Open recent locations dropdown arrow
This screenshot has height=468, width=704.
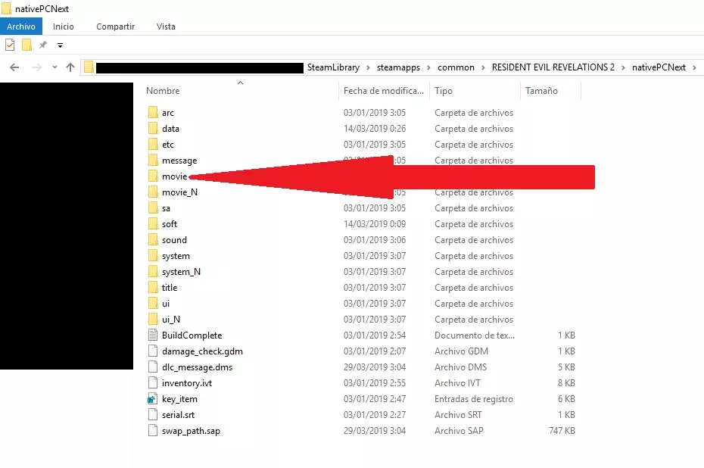click(55, 67)
